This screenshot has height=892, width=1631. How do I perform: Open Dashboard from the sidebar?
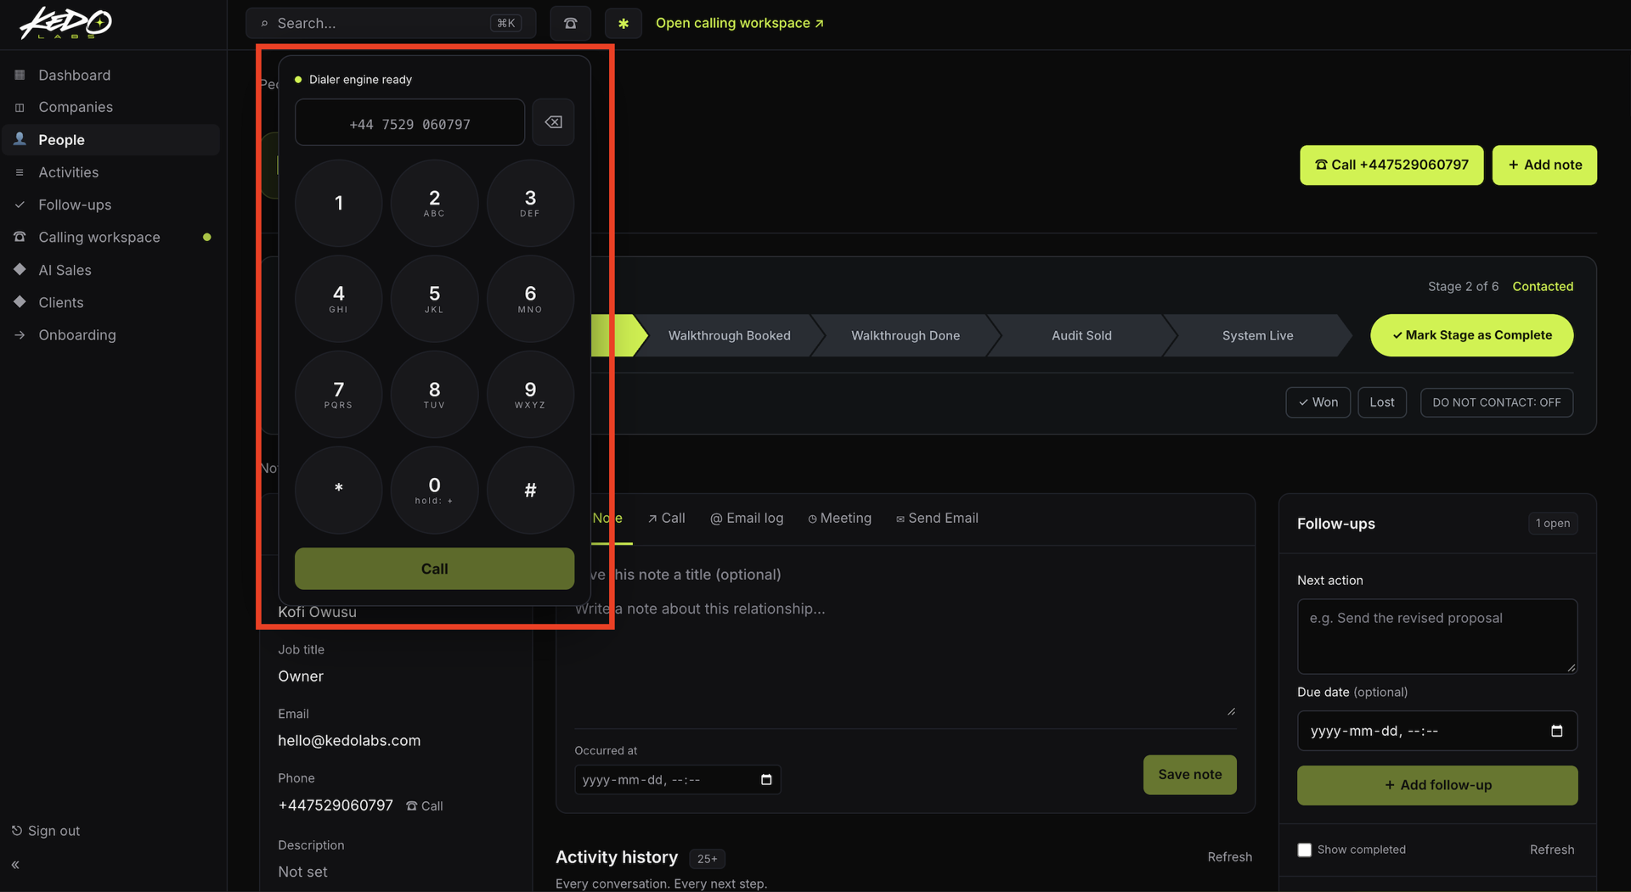click(110, 75)
